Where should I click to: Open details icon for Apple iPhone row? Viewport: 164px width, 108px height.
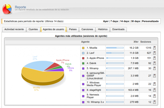coord(154,58)
